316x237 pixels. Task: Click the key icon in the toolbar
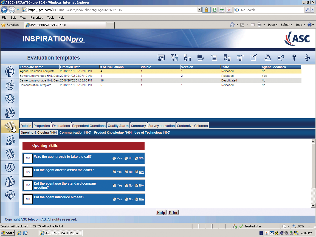pyautogui.click(x=294, y=58)
